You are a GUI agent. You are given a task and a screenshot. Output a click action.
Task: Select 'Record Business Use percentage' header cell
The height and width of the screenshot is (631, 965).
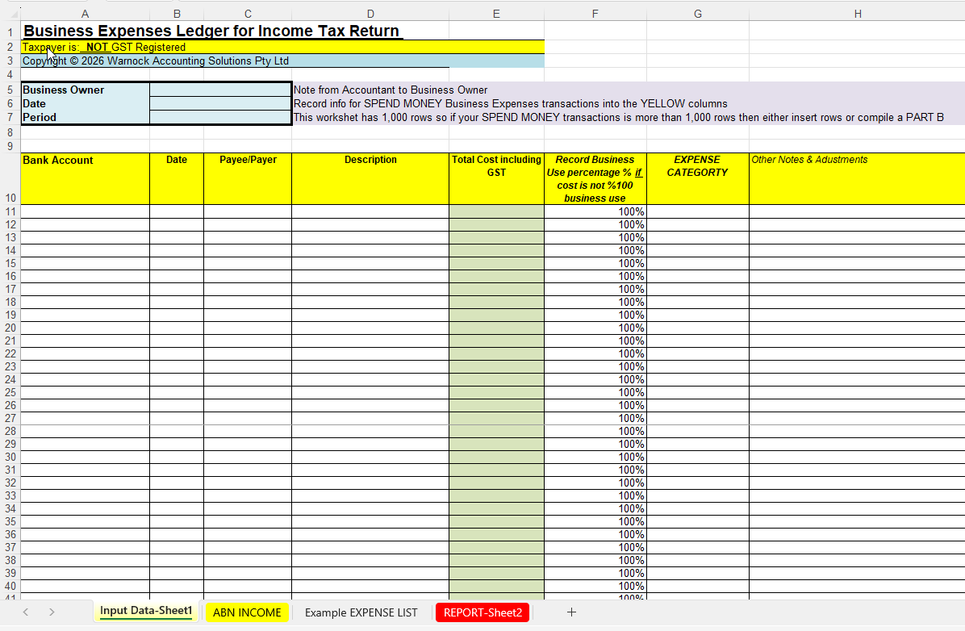595,178
